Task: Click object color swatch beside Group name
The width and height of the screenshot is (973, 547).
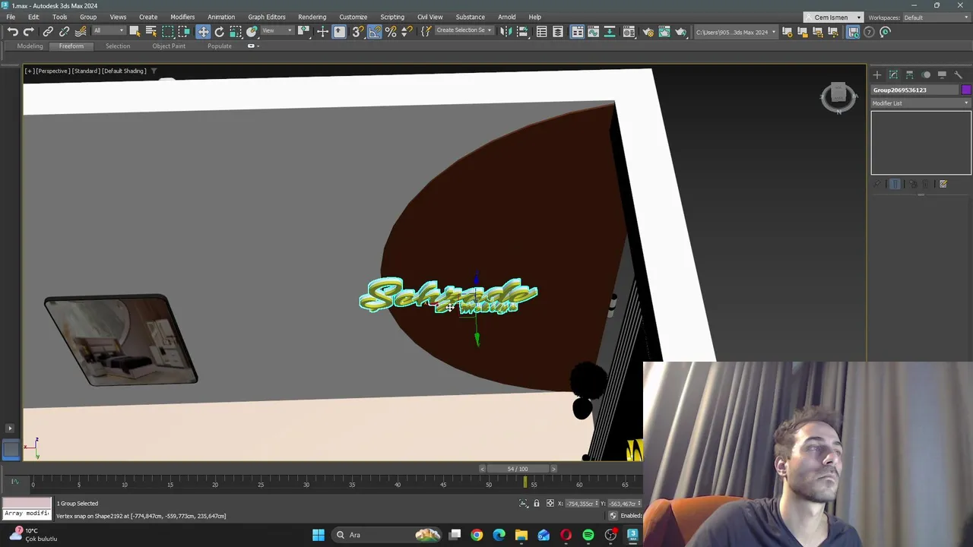Action: pos(966,90)
